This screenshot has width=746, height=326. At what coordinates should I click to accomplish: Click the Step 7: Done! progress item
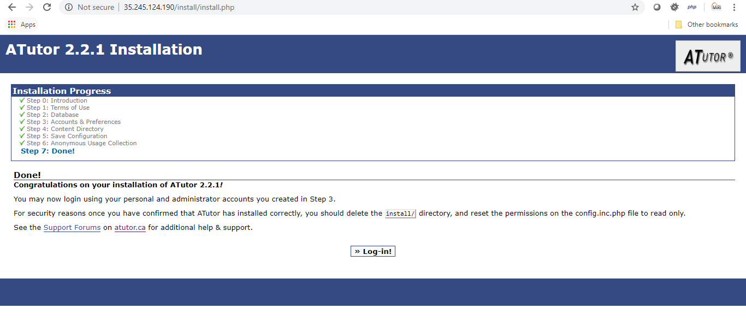coord(48,151)
